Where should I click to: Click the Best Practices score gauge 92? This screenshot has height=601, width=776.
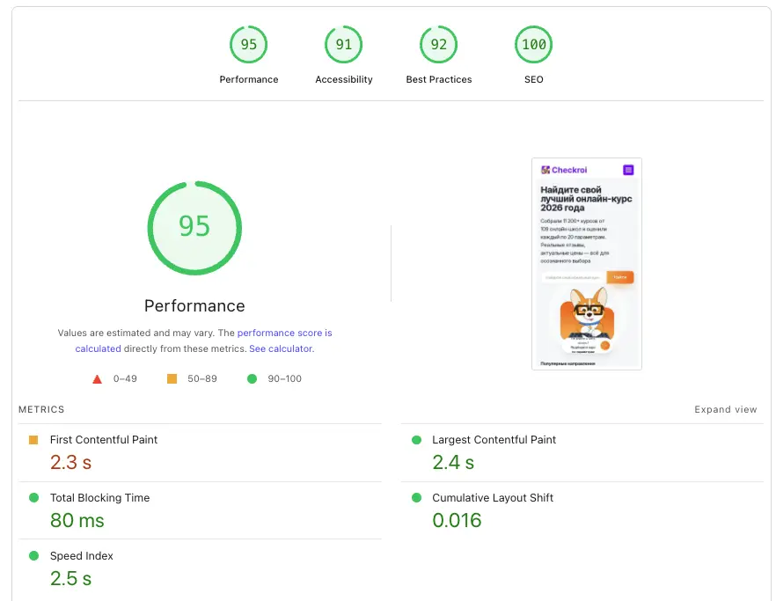pyautogui.click(x=438, y=45)
